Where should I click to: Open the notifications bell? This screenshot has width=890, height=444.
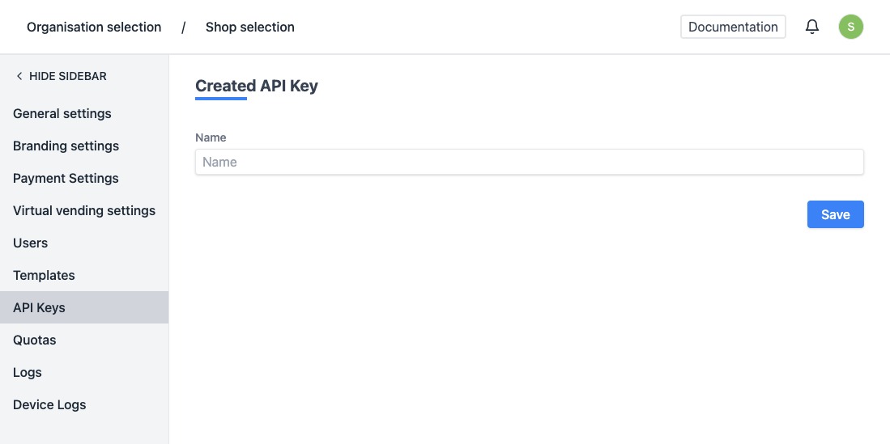[812, 27]
